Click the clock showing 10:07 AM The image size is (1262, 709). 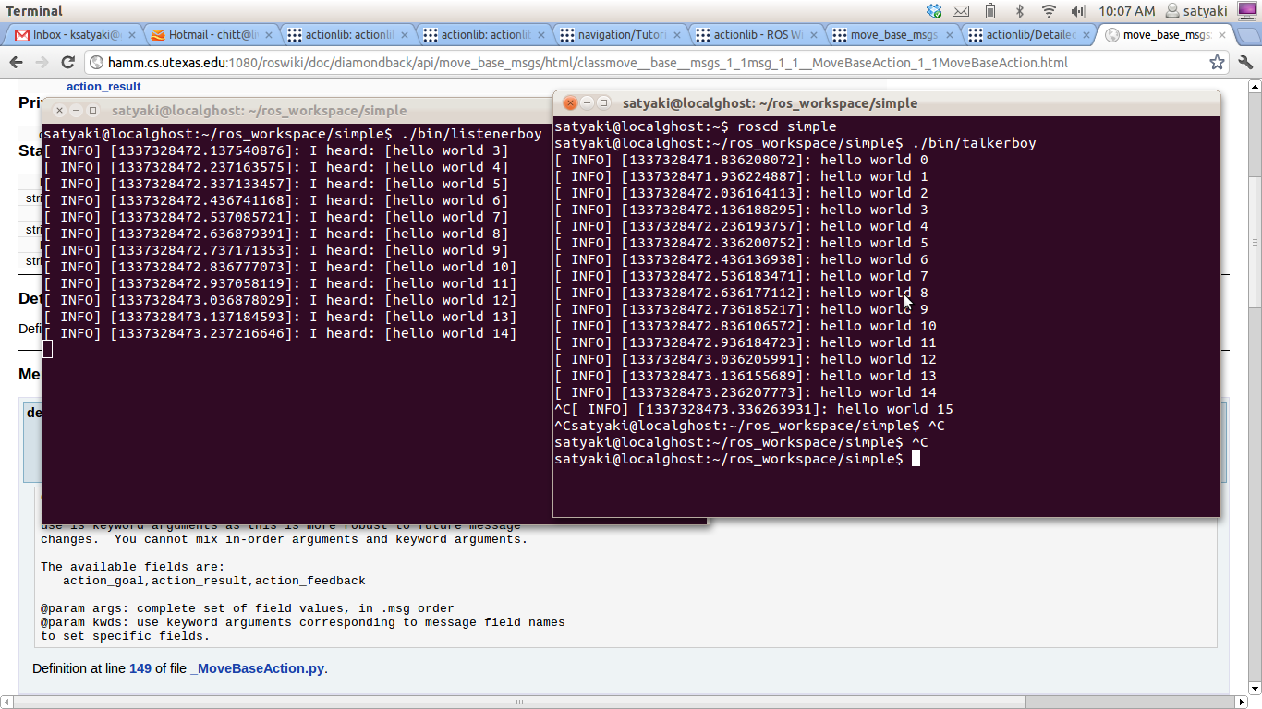pos(1126,11)
